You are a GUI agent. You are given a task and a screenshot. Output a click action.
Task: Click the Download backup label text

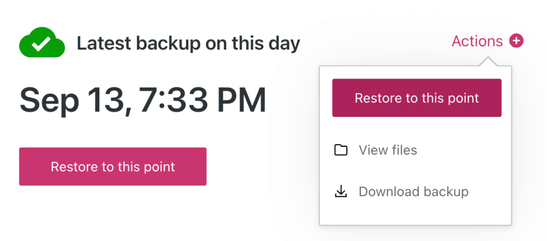(x=414, y=192)
